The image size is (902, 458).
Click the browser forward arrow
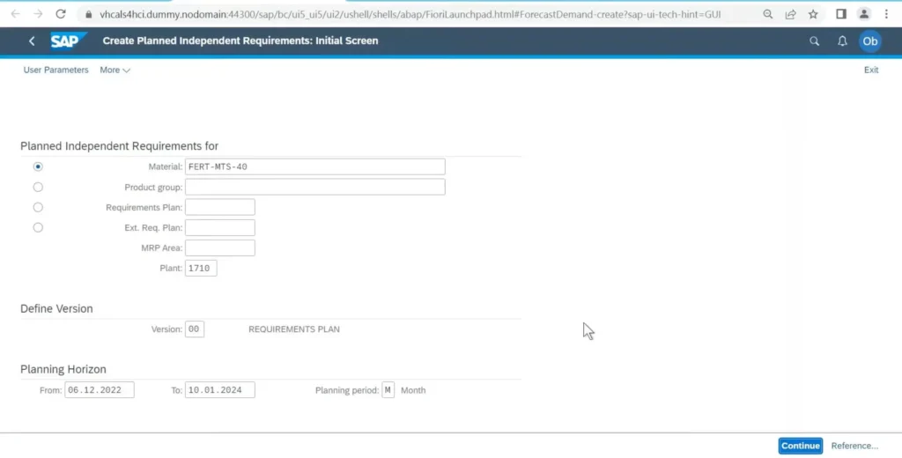click(x=38, y=14)
